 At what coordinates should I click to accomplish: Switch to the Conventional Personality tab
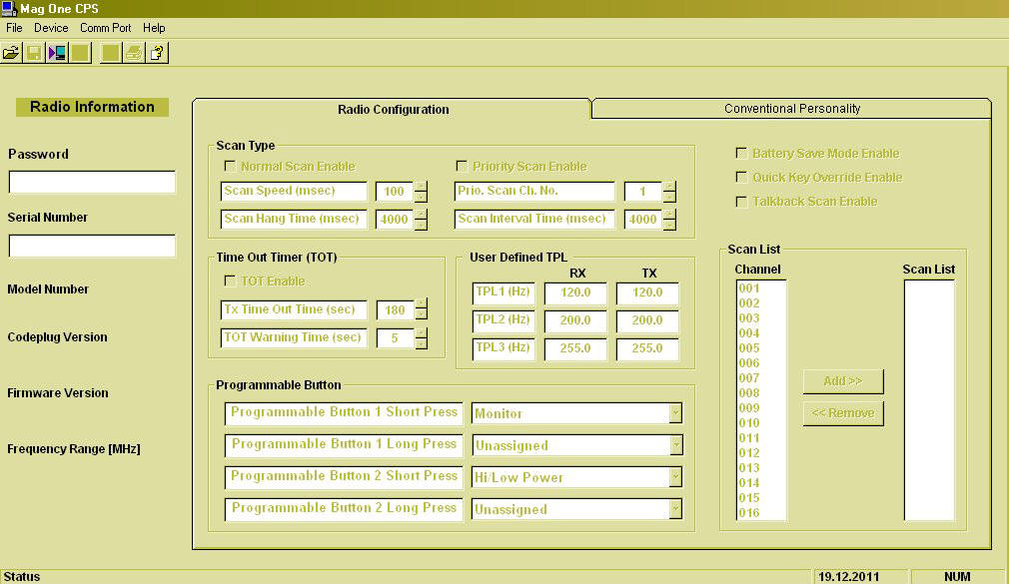(x=791, y=108)
